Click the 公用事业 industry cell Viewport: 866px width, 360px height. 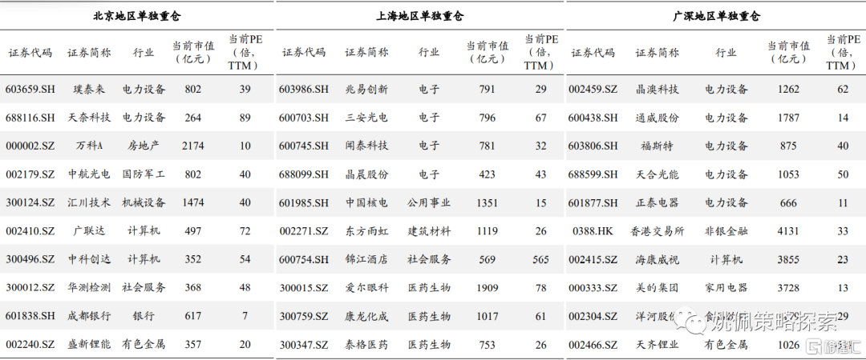point(429,203)
